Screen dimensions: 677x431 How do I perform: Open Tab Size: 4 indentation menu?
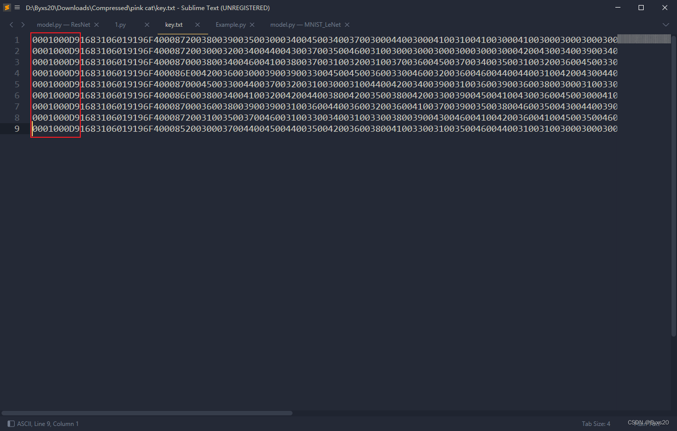tap(596, 424)
